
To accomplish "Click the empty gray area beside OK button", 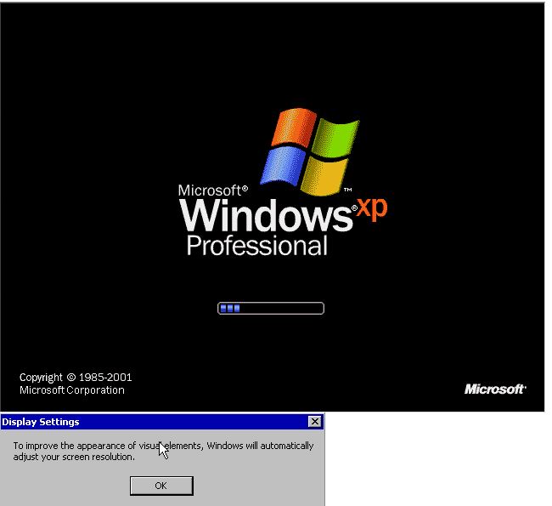I will click(x=255, y=486).
